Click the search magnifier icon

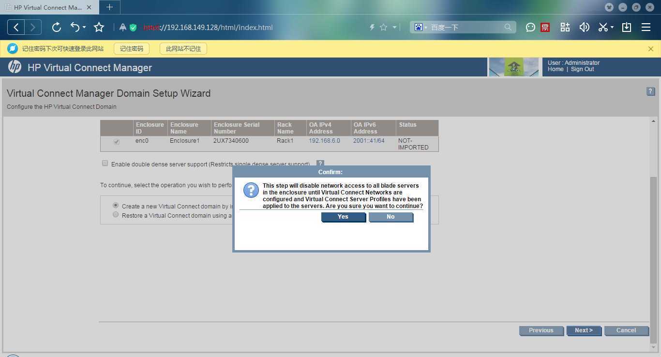tap(508, 28)
